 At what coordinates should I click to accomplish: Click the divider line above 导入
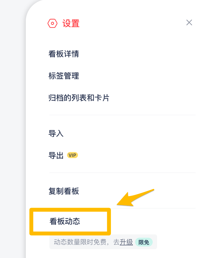[122, 115]
